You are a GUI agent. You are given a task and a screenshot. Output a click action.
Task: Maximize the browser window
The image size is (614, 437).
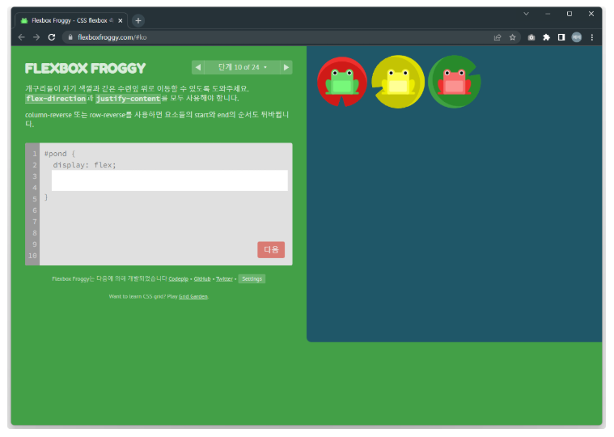coord(570,14)
